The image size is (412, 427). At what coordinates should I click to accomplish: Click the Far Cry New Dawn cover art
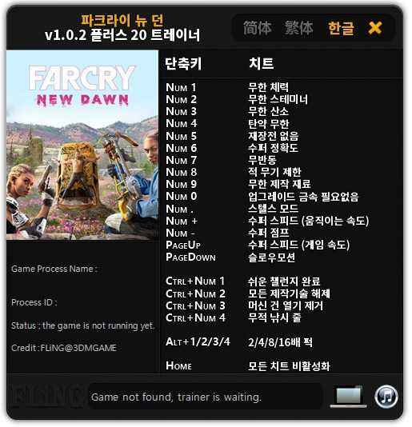83,146
